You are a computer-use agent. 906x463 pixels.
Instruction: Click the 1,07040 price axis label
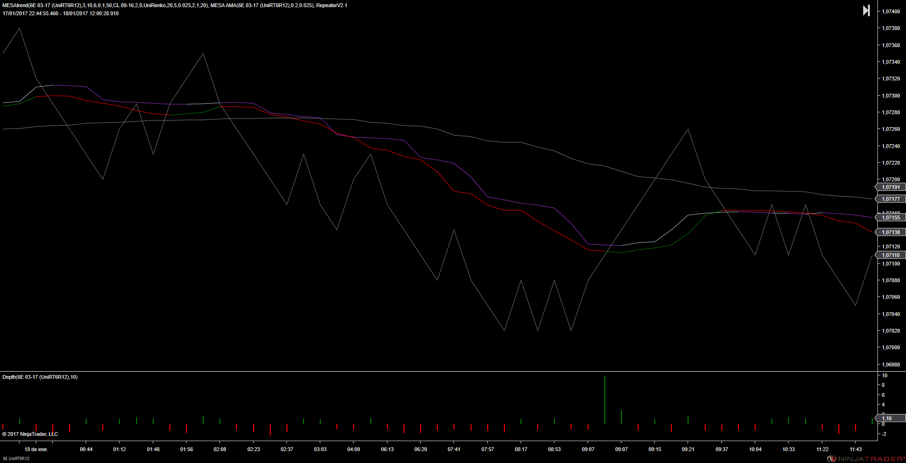(891, 314)
